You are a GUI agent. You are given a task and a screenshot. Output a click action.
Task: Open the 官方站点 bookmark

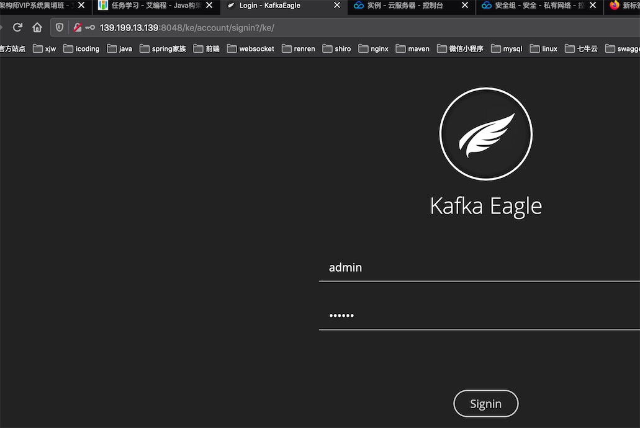12,48
